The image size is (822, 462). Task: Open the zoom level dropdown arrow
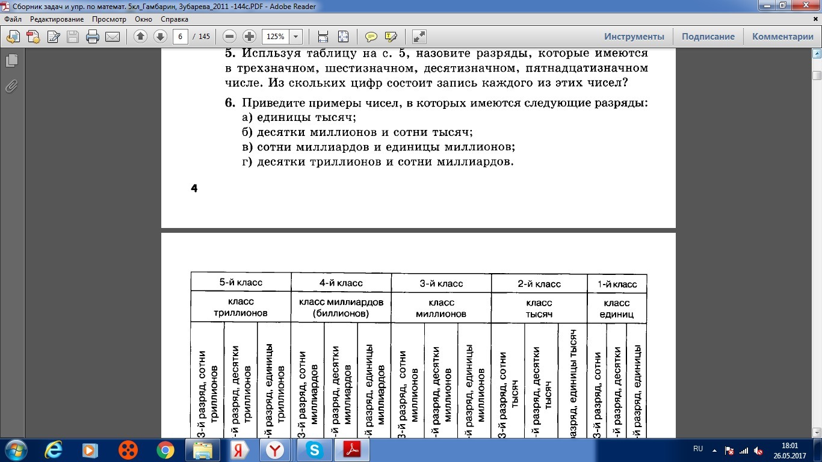point(295,37)
